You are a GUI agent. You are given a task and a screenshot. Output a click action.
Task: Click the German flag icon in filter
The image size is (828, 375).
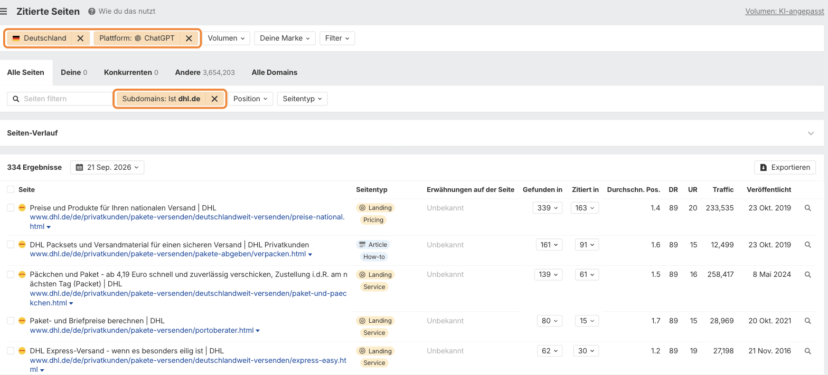pos(16,38)
